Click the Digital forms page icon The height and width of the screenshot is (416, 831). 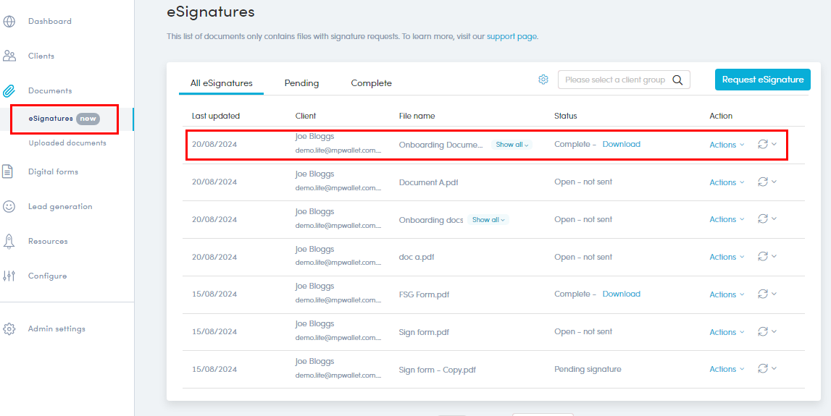[x=8, y=171]
